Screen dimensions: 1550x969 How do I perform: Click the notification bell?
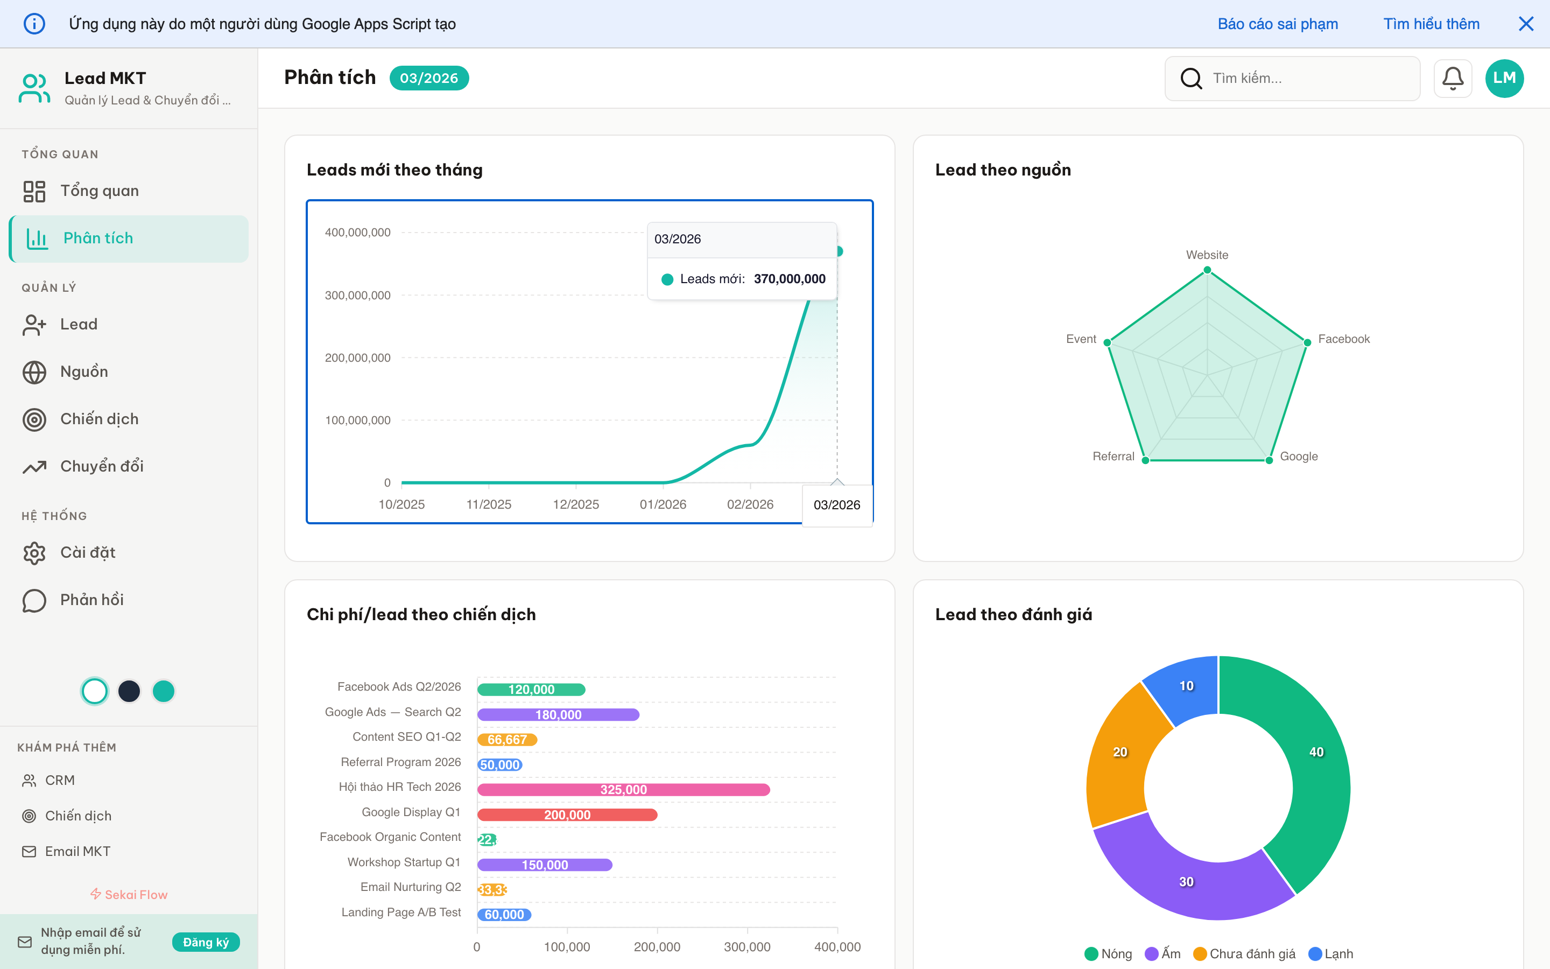(x=1453, y=78)
